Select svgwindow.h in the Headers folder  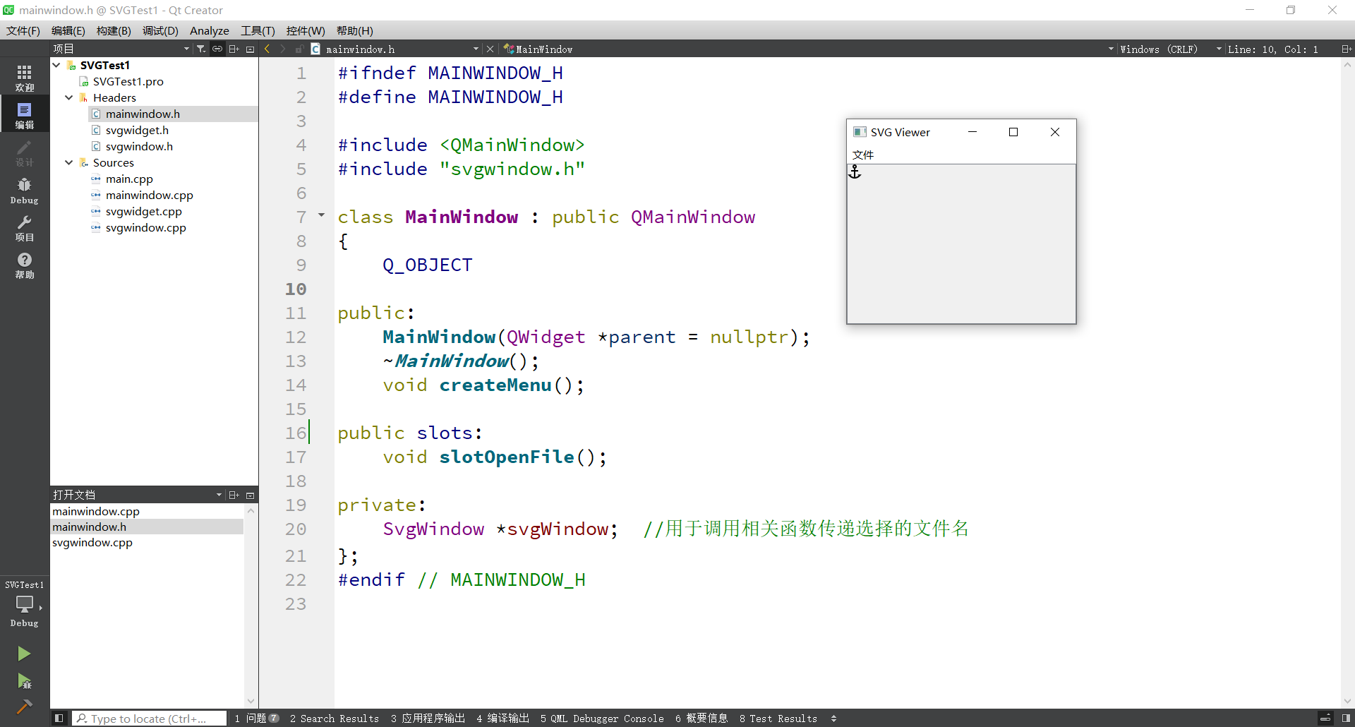click(139, 147)
